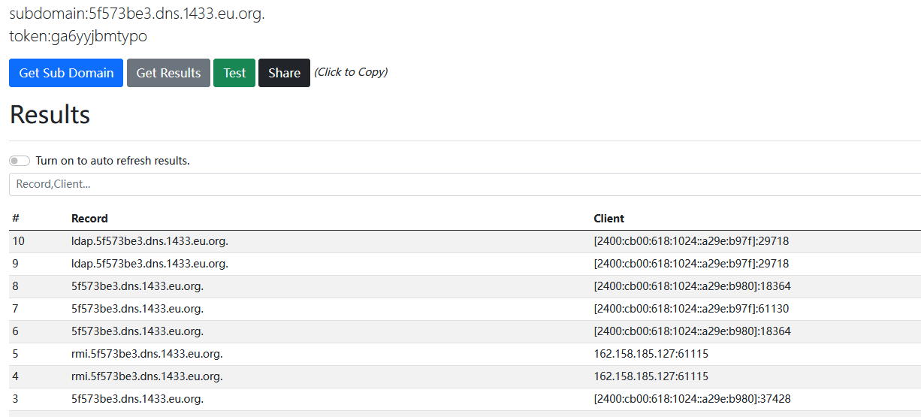Click the # column header
Viewport: 921px width, 417px height.
tap(16, 219)
